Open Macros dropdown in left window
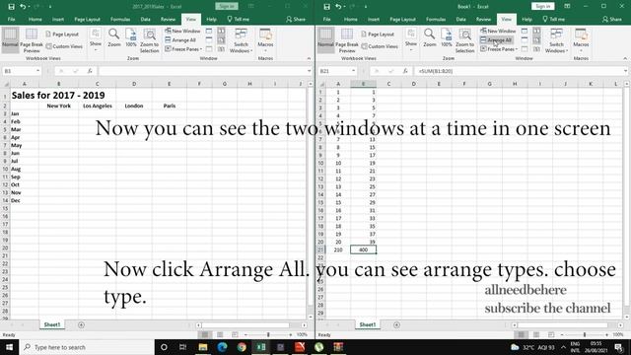This screenshot has height=355, width=631. tap(265, 40)
